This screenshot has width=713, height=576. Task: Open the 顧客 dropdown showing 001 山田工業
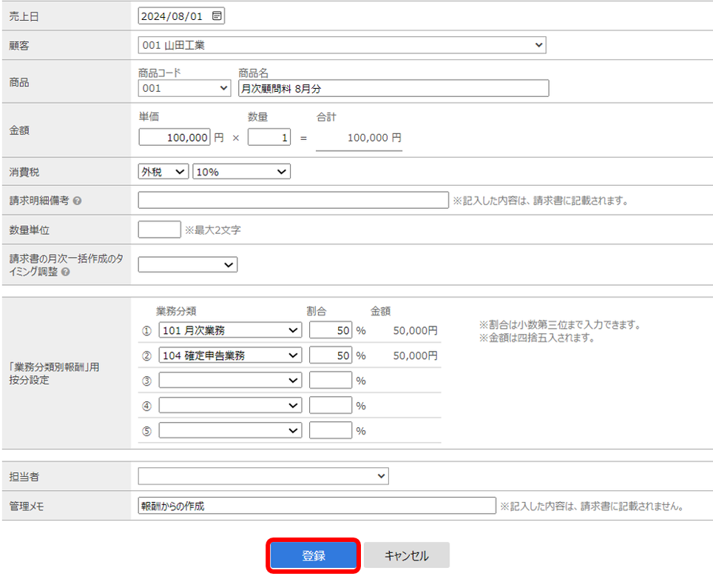click(342, 46)
